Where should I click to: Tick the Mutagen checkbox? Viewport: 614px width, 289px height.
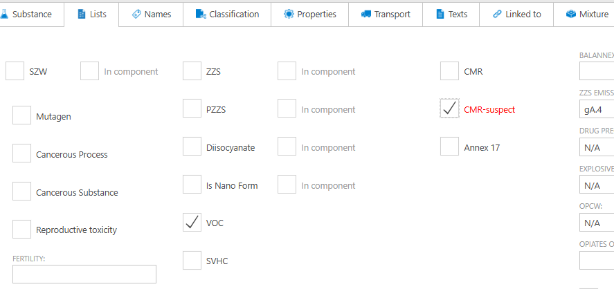[21, 116]
